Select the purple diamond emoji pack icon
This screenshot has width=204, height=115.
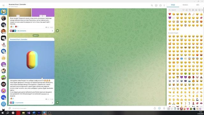(x=200, y=109)
